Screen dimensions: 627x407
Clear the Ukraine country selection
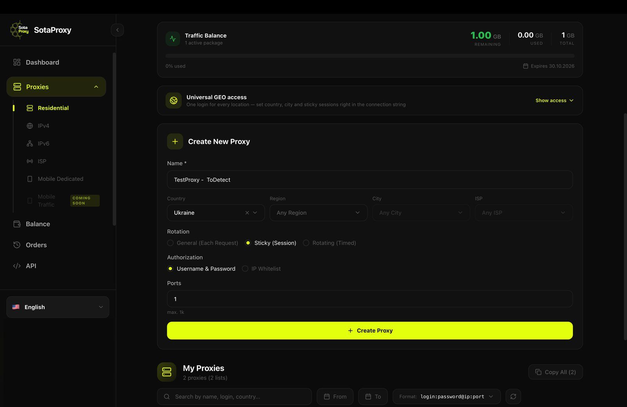coord(247,213)
